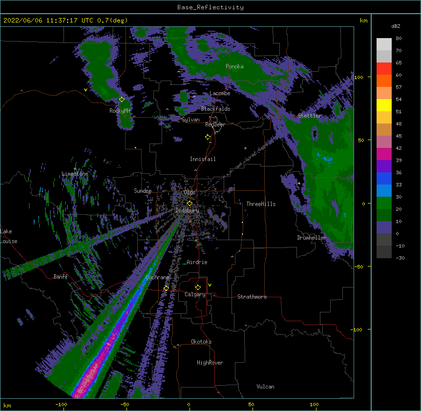Click the yellow diamond marker at RockyMH
The height and width of the screenshot is (411, 421).
(122, 100)
